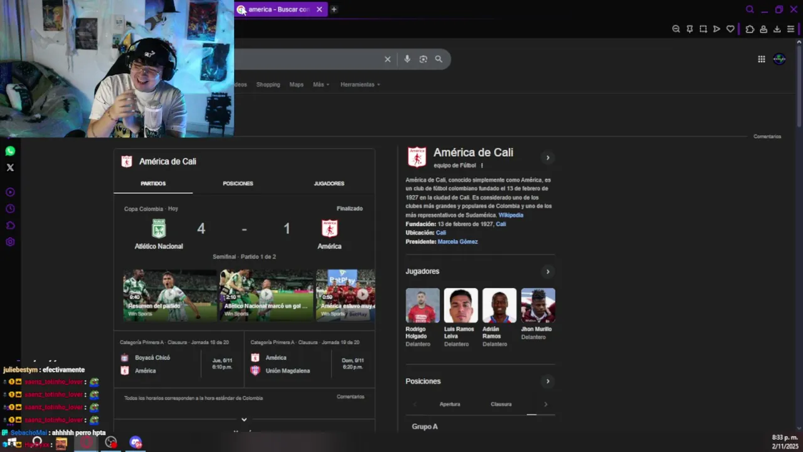Close the 'america - Buscar con' tab
The width and height of the screenshot is (803, 452).
(319, 9)
